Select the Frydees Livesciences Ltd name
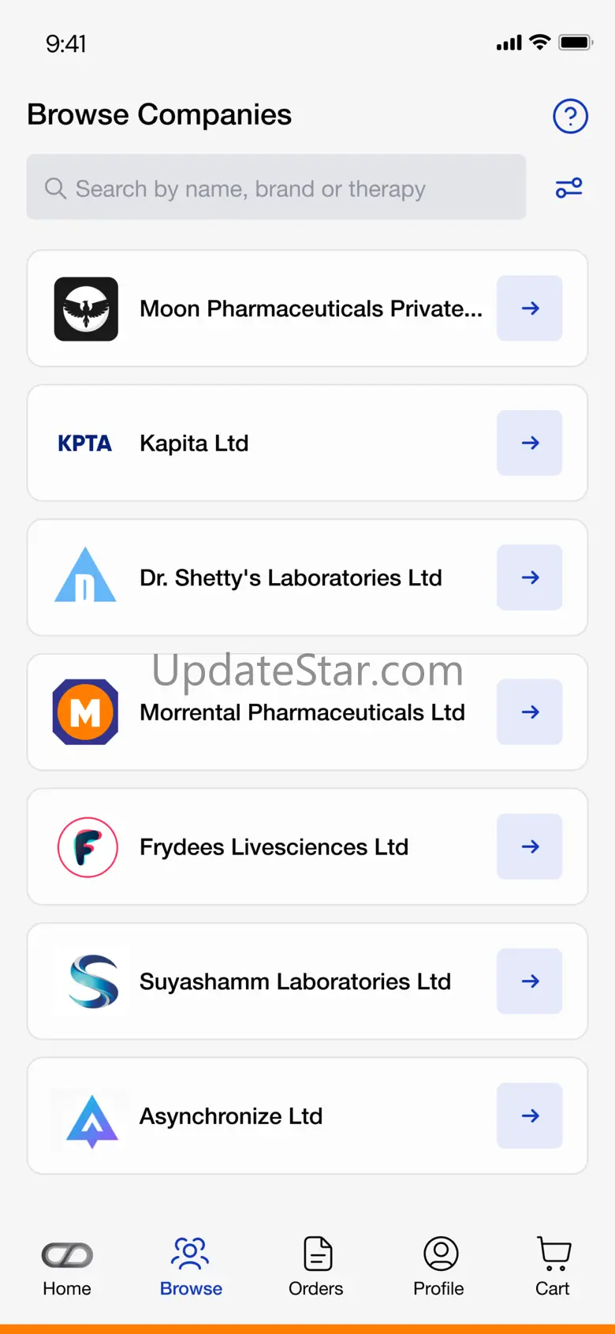This screenshot has width=615, height=1334. coord(274,847)
